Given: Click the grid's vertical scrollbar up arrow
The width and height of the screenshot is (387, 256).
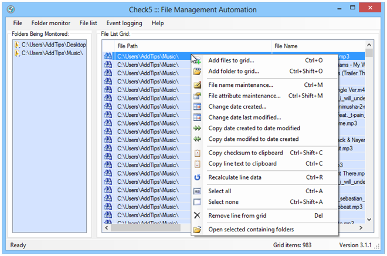Looking at the screenshot, I should 369,45.
